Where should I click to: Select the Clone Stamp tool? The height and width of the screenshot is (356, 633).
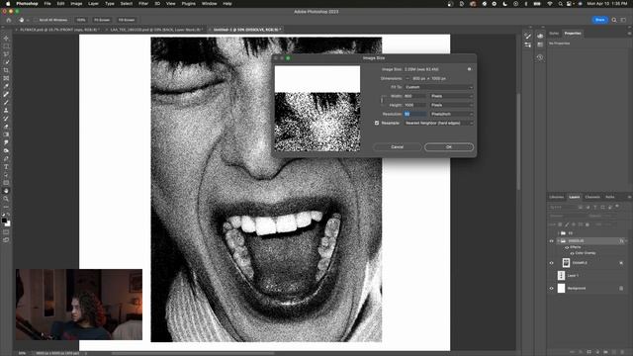[6, 110]
